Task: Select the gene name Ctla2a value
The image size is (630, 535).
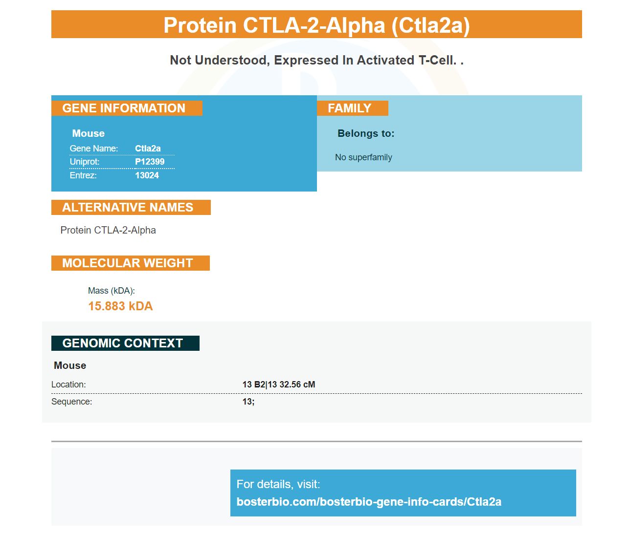Action: click(x=148, y=149)
